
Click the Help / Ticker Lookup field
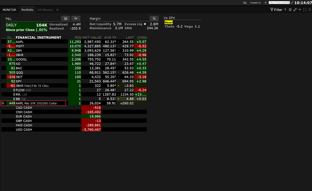coord(279,3)
